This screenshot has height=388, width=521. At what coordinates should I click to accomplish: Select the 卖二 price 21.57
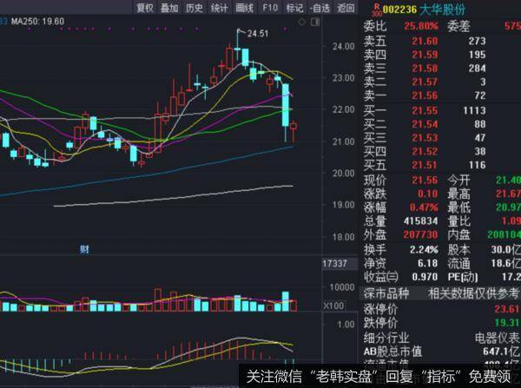point(425,82)
